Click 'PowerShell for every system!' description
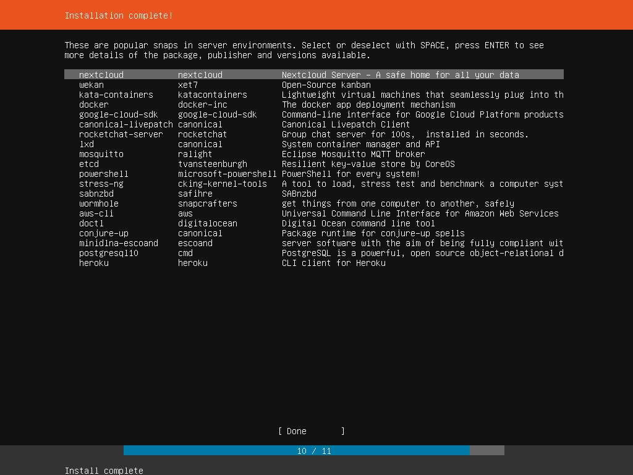Image resolution: width=633 pixels, height=475 pixels. click(351, 174)
